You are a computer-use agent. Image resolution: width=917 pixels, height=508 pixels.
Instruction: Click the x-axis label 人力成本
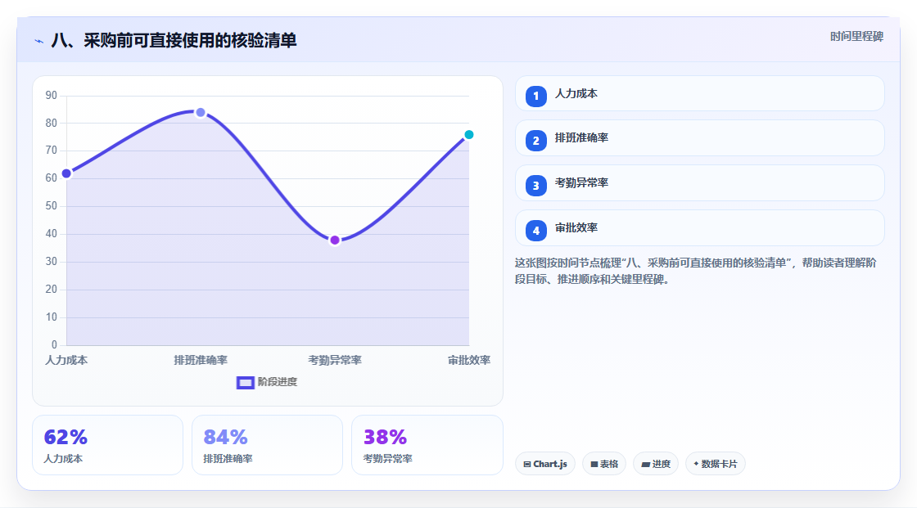tap(66, 360)
